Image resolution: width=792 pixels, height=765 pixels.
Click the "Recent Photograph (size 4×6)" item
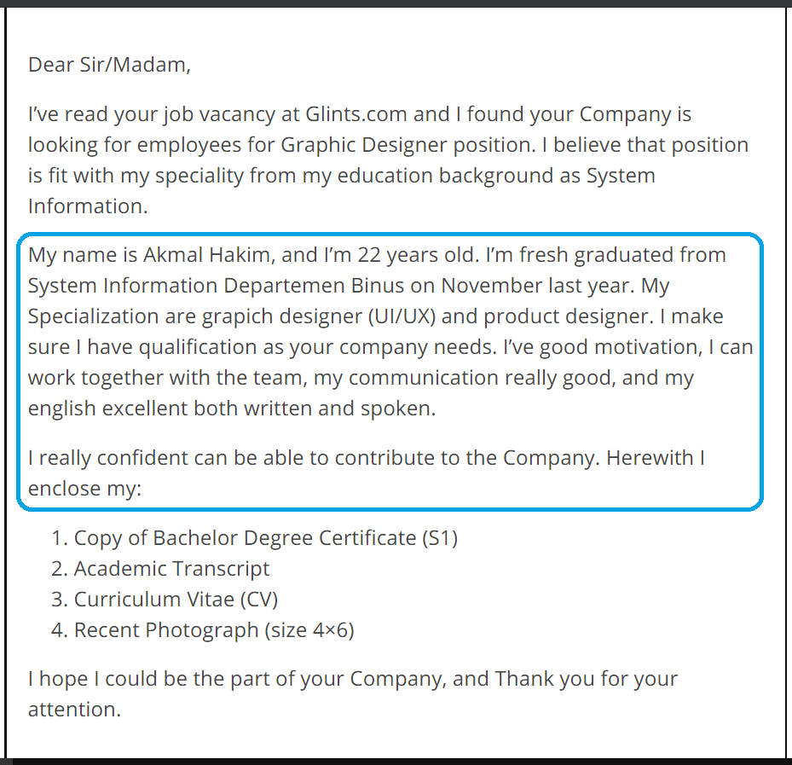[x=213, y=630]
